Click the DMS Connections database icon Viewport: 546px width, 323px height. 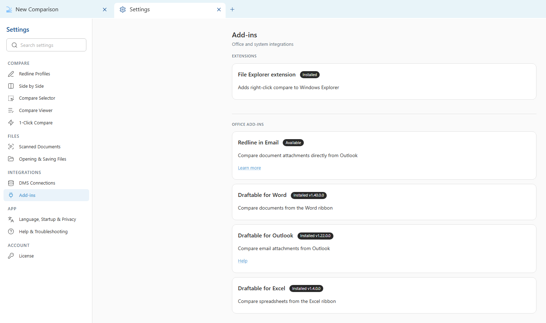click(x=11, y=183)
